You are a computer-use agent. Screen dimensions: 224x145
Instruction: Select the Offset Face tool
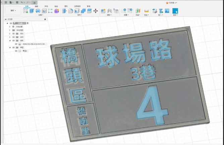click(89, 11)
